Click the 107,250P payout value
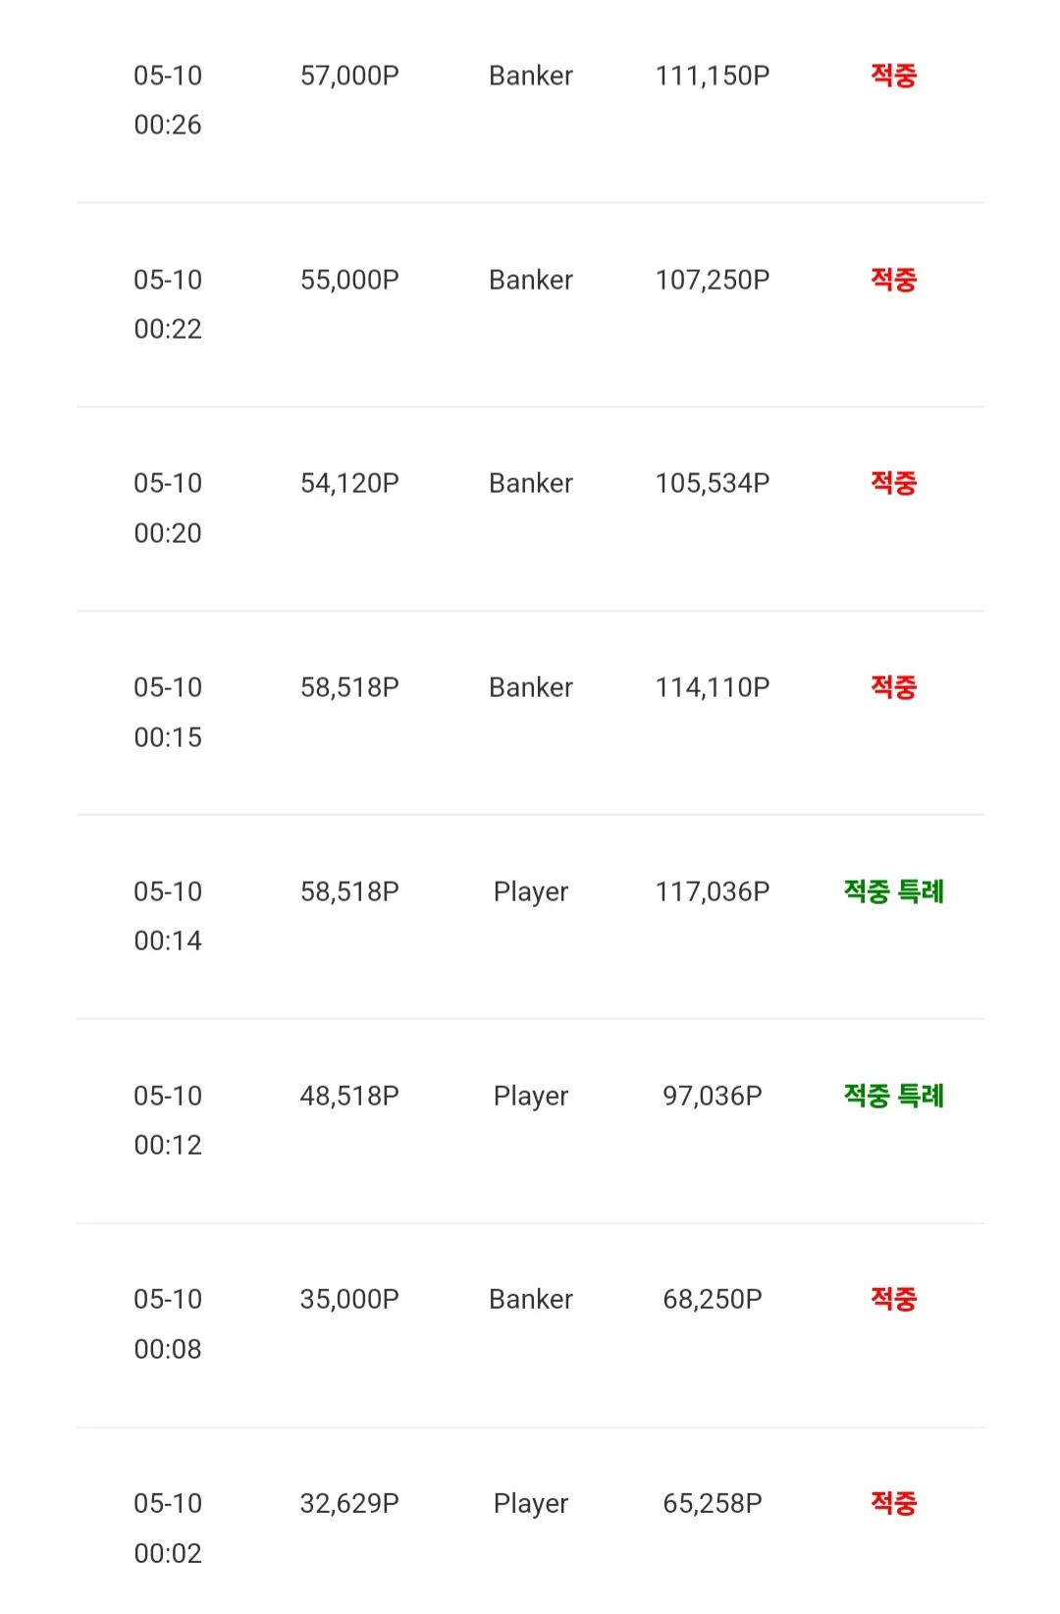Screen dimensions: 1060x1614 [713, 280]
